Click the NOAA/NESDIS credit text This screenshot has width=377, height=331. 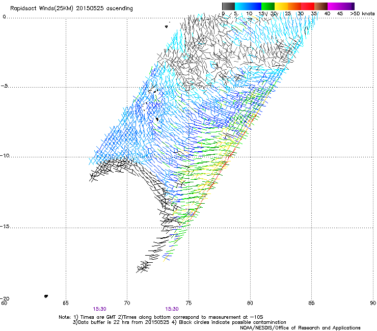coord(300,328)
